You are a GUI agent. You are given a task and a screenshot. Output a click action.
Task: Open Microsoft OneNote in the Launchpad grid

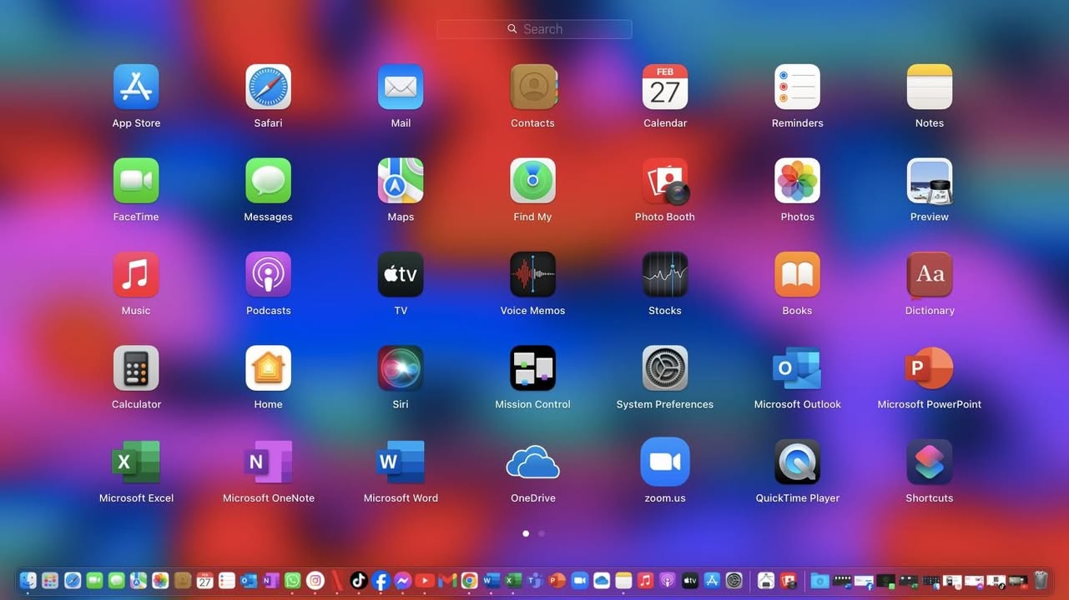point(268,462)
